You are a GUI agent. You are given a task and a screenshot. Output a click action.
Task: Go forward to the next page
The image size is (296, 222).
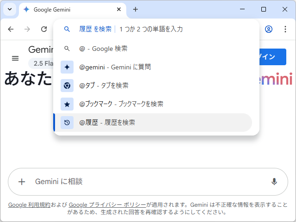27,29
